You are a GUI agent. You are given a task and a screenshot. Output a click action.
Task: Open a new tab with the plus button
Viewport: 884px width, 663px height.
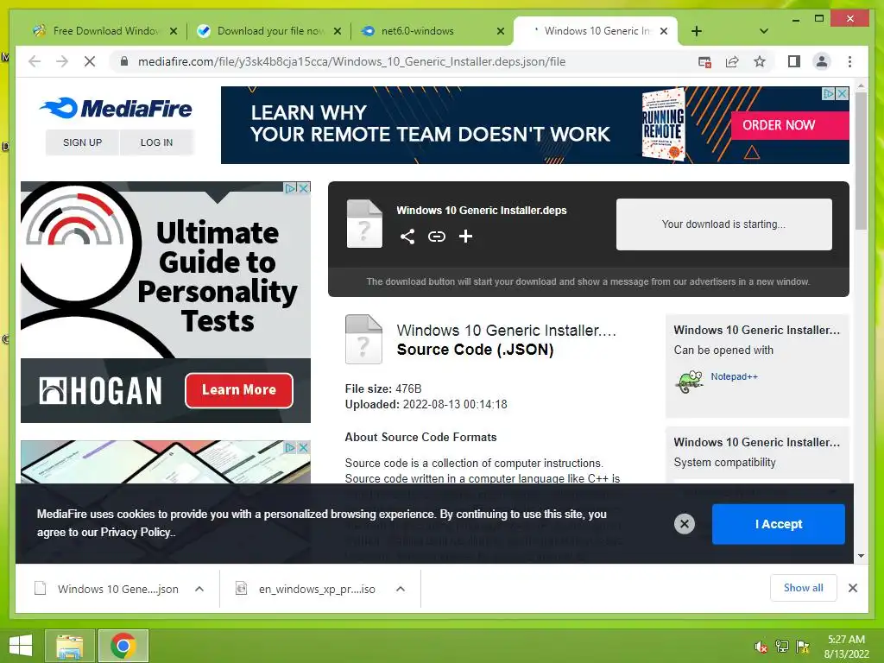697,31
